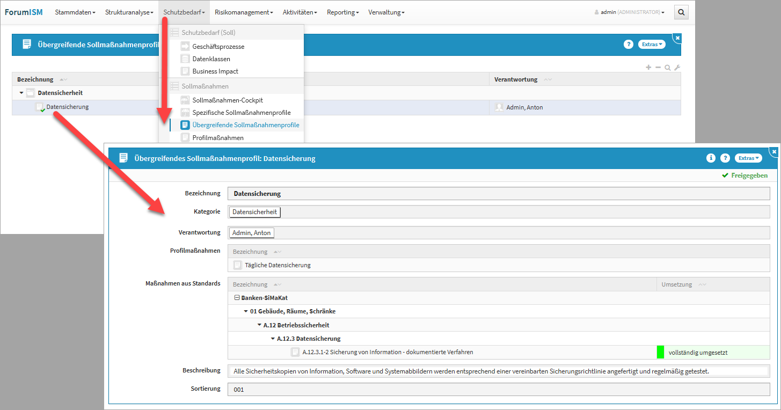Screen dimensions: 781x410
Task: Click the document icon beside Tägliche Datensicherung
Action: point(238,265)
